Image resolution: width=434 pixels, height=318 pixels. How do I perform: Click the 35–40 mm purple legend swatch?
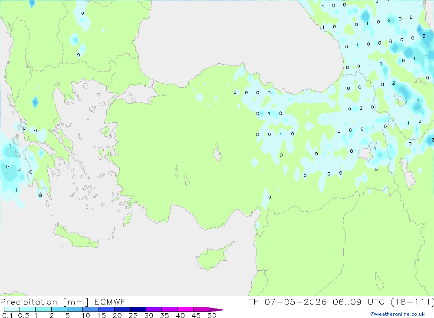pos(169,309)
